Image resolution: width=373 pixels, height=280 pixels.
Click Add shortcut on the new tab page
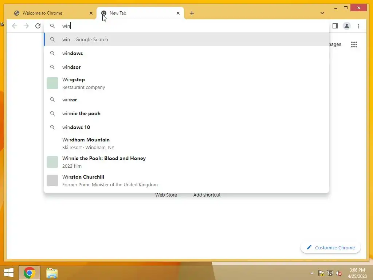point(207,195)
